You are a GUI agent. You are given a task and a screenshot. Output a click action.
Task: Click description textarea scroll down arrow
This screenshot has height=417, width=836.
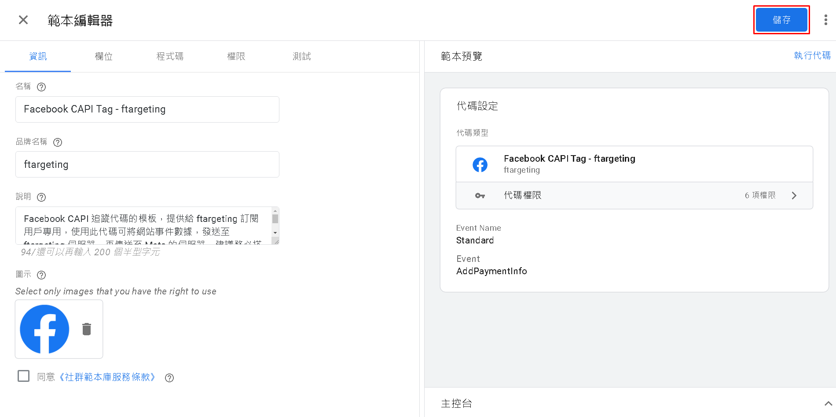click(275, 233)
